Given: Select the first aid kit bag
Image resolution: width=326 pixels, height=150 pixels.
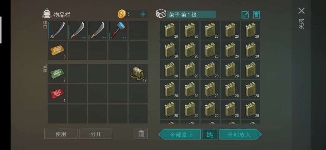Looking at the screenshot, I should click(138, 74).
